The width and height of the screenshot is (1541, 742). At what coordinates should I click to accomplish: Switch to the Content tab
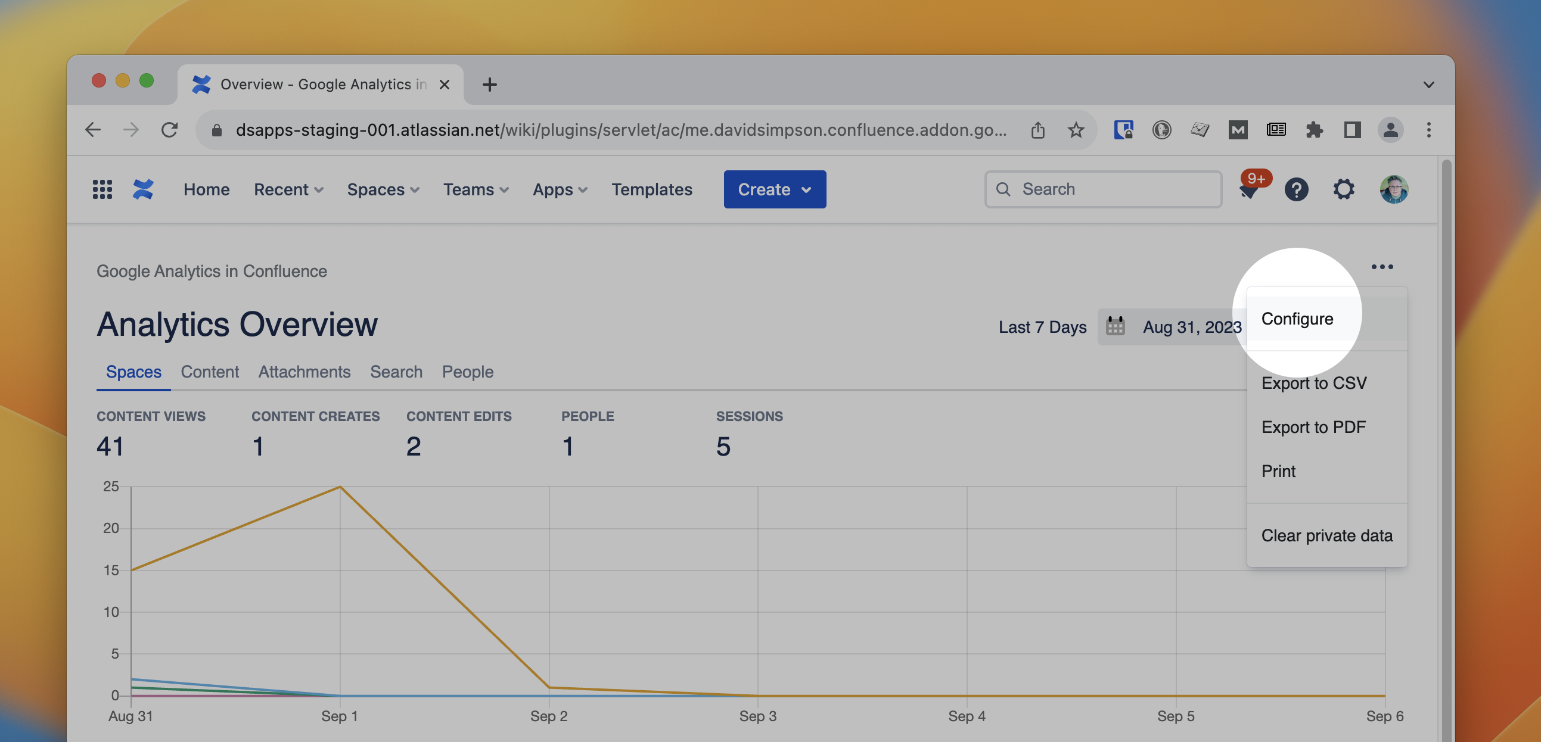point(209,372)
